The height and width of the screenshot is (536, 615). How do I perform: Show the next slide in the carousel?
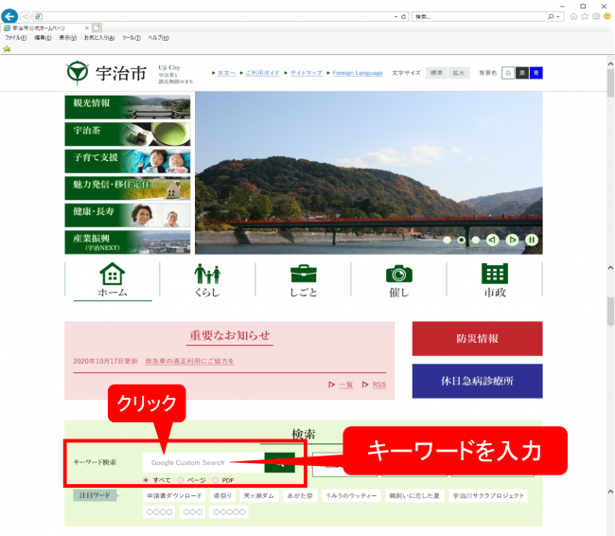(512, 240)
